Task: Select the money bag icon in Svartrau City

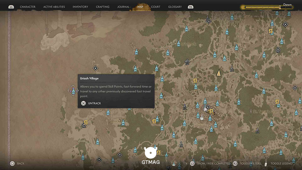Action: (202, 118)
